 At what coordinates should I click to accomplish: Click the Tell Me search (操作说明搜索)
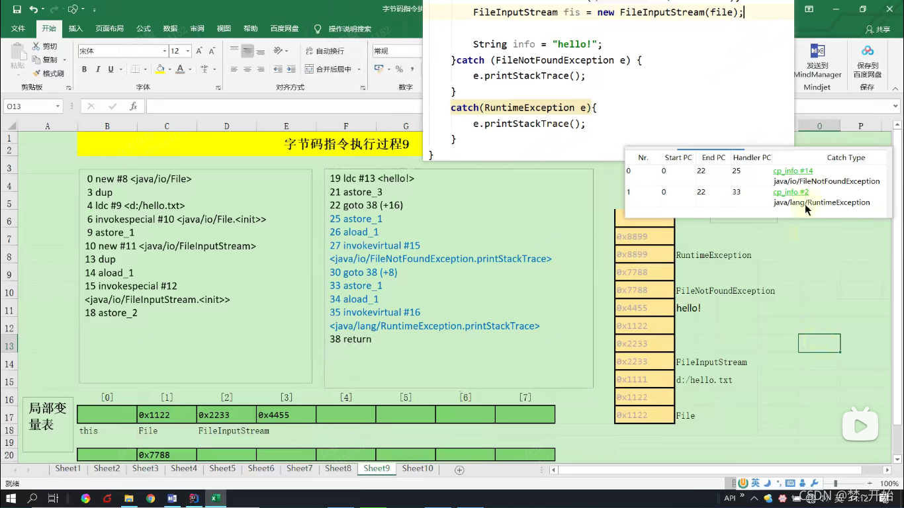[x=342, y=28]
